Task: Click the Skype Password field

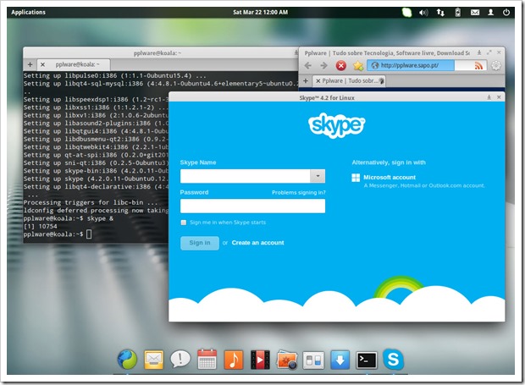Action: point(252,206)
